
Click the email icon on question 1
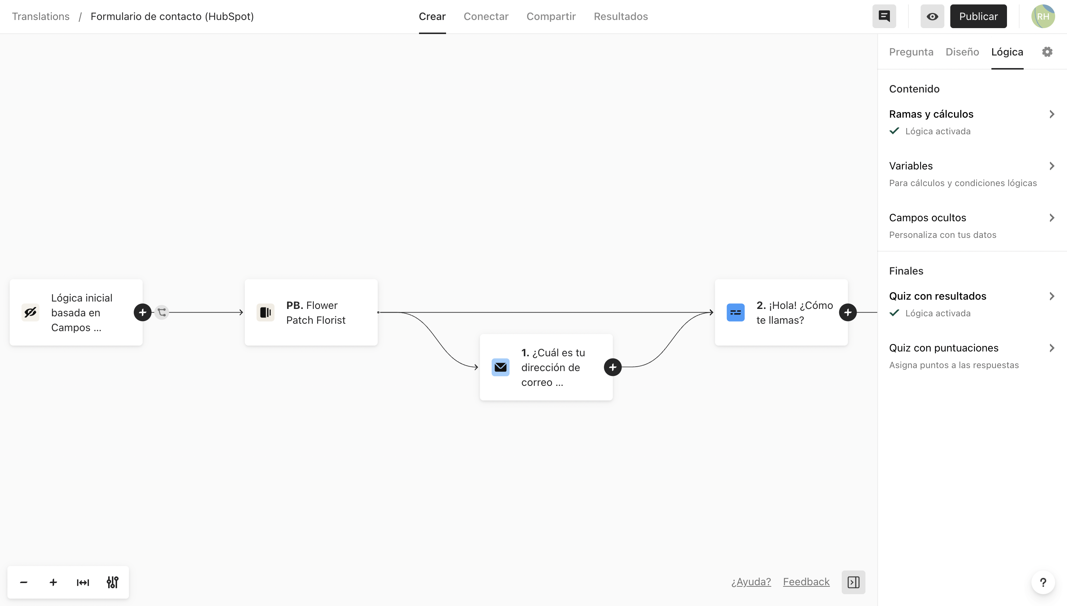[x=501, y=367]
